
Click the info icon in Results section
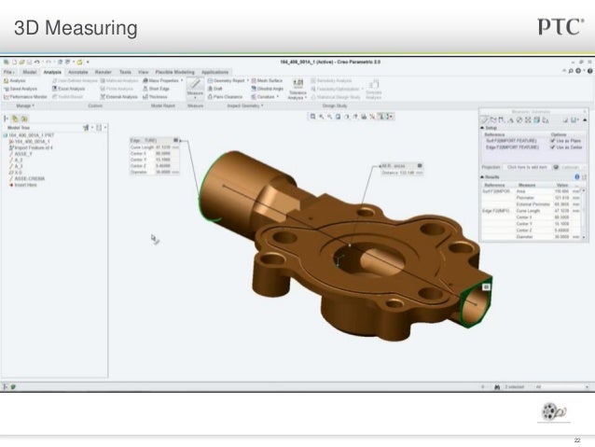(577, 177)
